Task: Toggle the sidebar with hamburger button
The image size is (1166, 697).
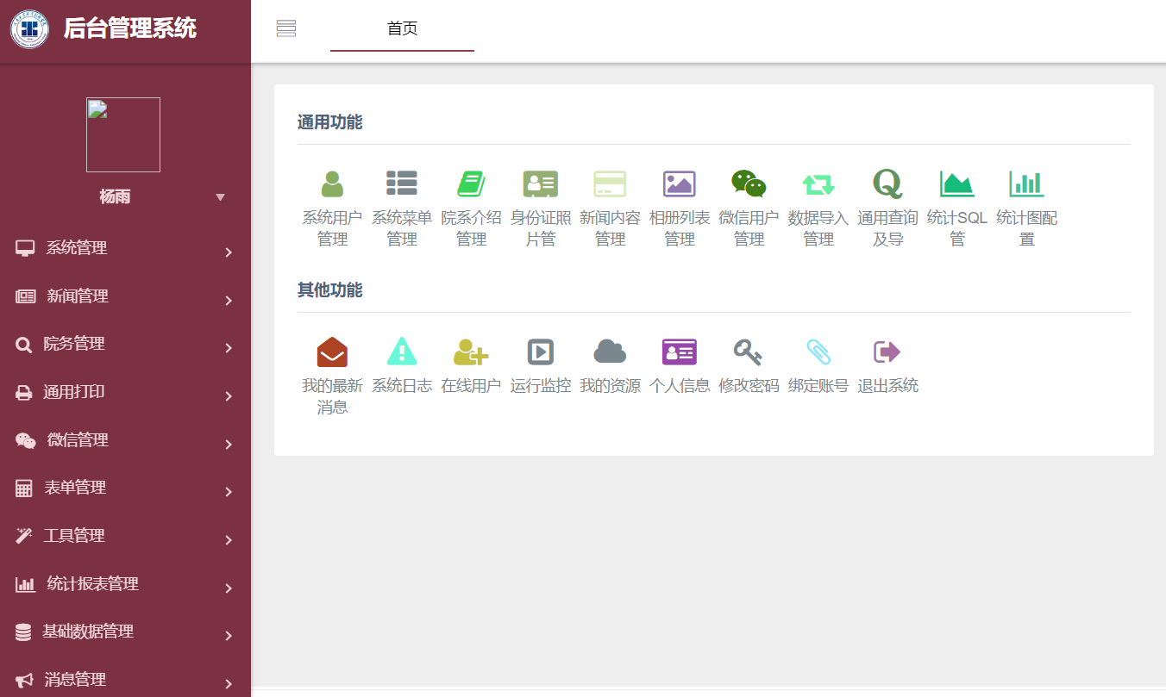Action: (286, 28)
